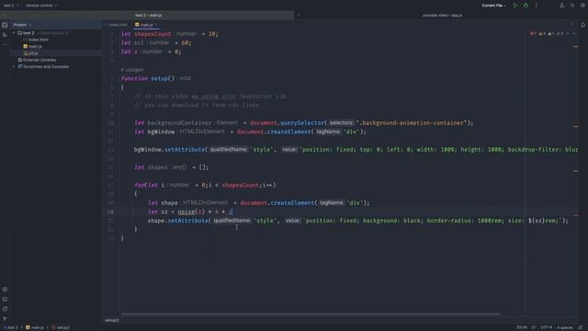The width and height of the screenshot is (588, 331).
Task: Click shapesCount variable on line 1
Action: [153, 34]
